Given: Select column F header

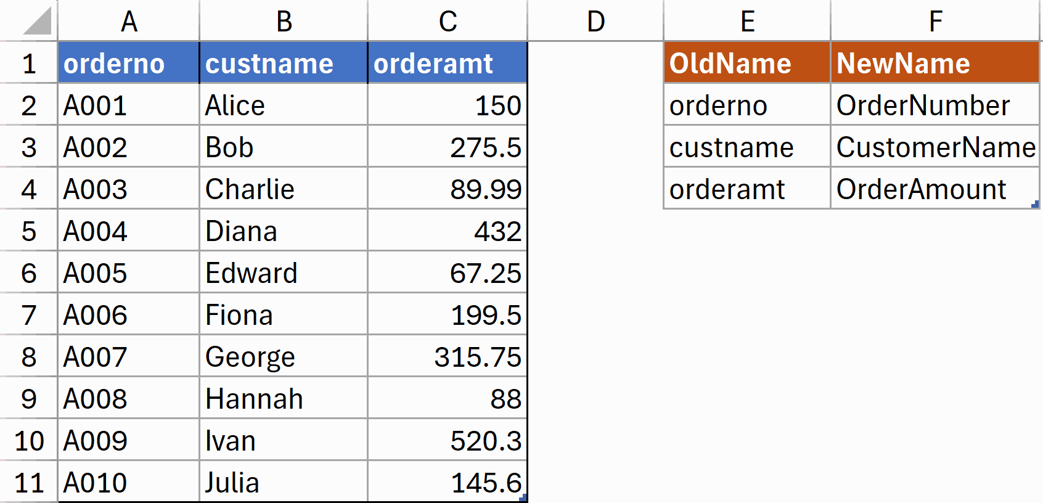Looking at the screenshot, I should click(x=936, y=20).
